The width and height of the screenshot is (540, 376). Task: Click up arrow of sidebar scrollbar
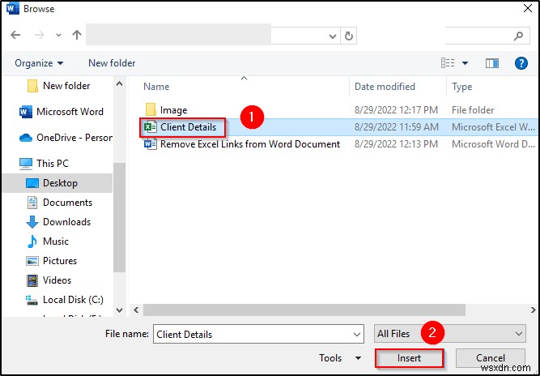[119, 83]
